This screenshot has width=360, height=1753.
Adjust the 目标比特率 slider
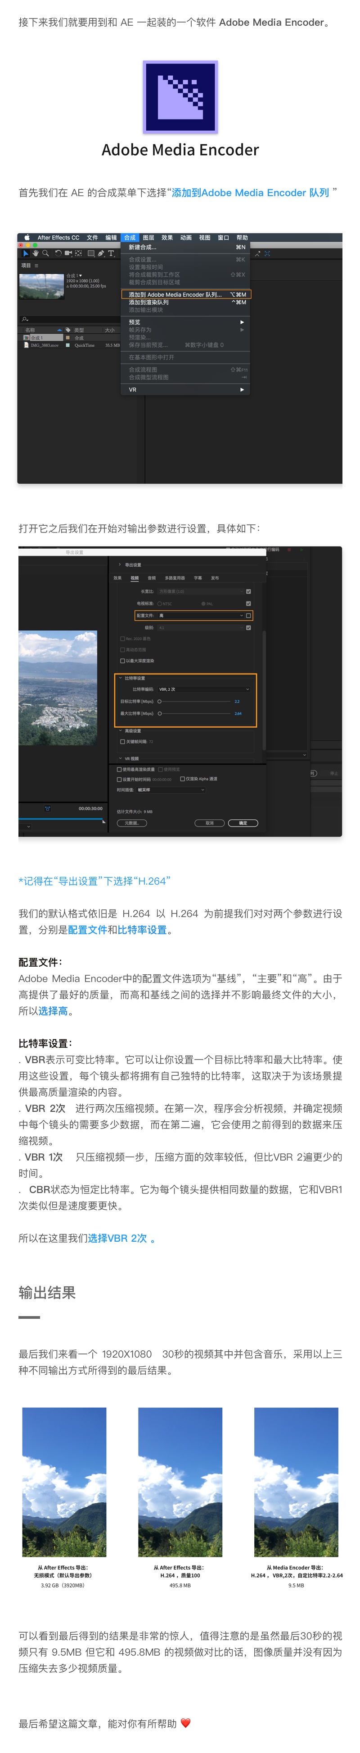tap(194, 701)
